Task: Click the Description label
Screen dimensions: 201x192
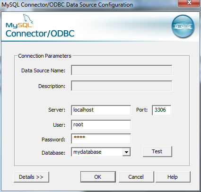Action: 52,86
